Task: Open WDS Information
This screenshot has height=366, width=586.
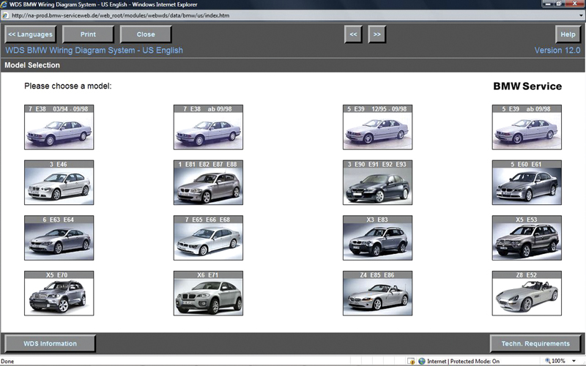Action: point(50,343)
